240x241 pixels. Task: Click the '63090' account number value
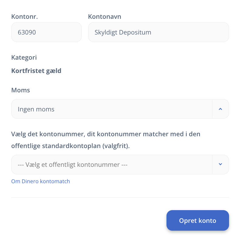[x=27, y=32]
